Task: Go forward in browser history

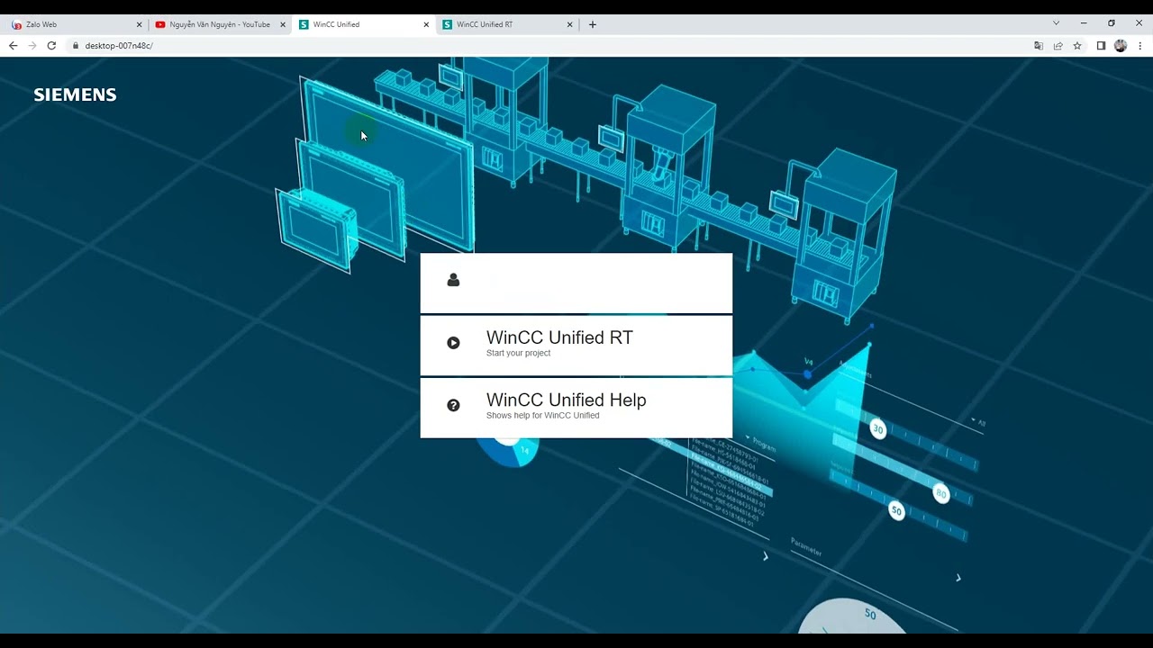Action: tap(32, 45)
